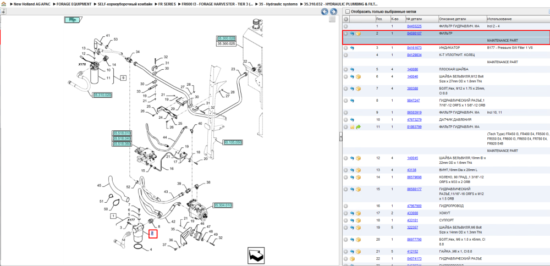The height and width of the screenshot is (266, 550).
Task: Open part number link 84161673
Action: click(x=414, y=48)
